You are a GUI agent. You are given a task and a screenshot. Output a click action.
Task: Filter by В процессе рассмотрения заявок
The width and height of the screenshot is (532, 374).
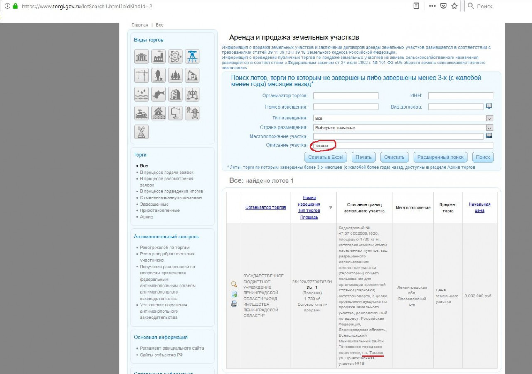167,182
